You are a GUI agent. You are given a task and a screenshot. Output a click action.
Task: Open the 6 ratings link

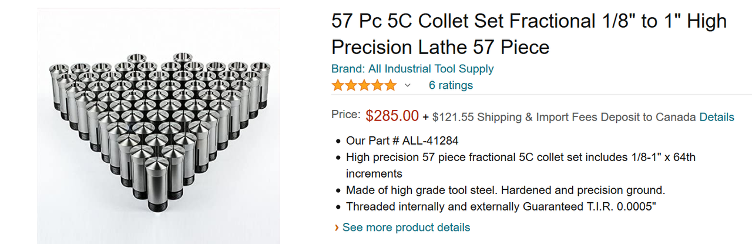click(x=451, y=85)
